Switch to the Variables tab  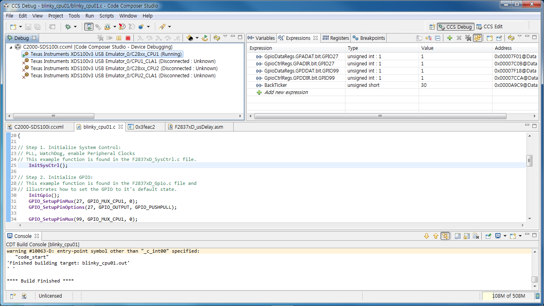(x=261, y=38)
